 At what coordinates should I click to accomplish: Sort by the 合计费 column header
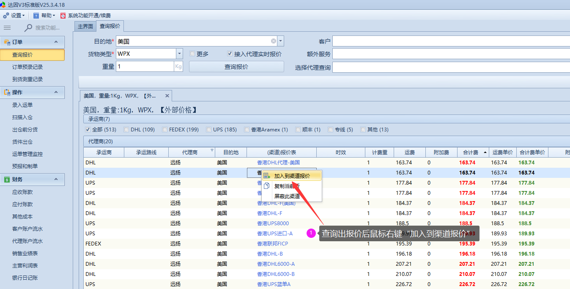click(470, 153)
